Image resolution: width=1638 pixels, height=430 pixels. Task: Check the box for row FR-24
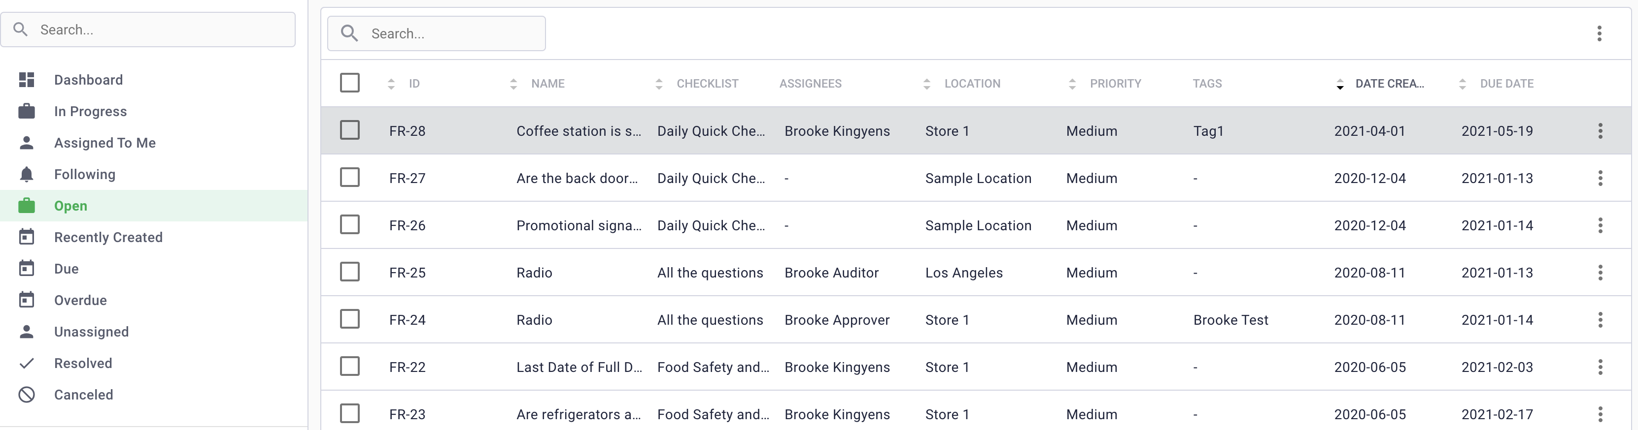pyautogui.click(x=350, y=319)
